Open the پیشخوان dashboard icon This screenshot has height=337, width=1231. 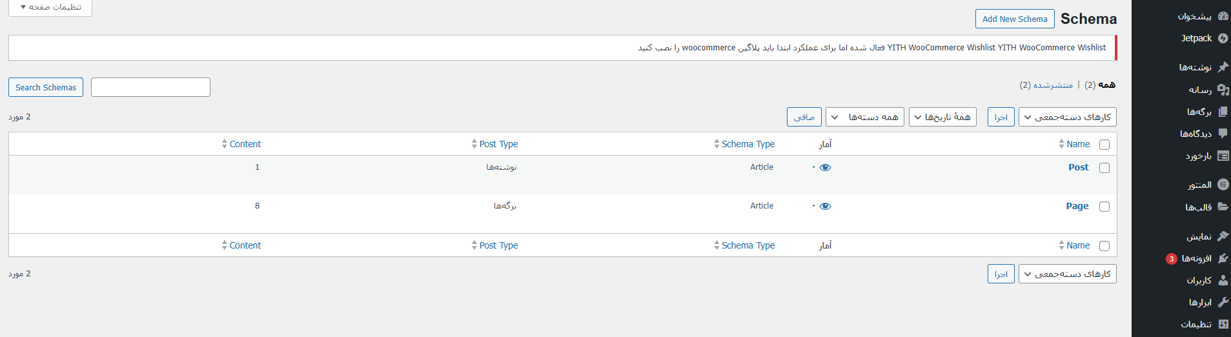(1223, 16)
